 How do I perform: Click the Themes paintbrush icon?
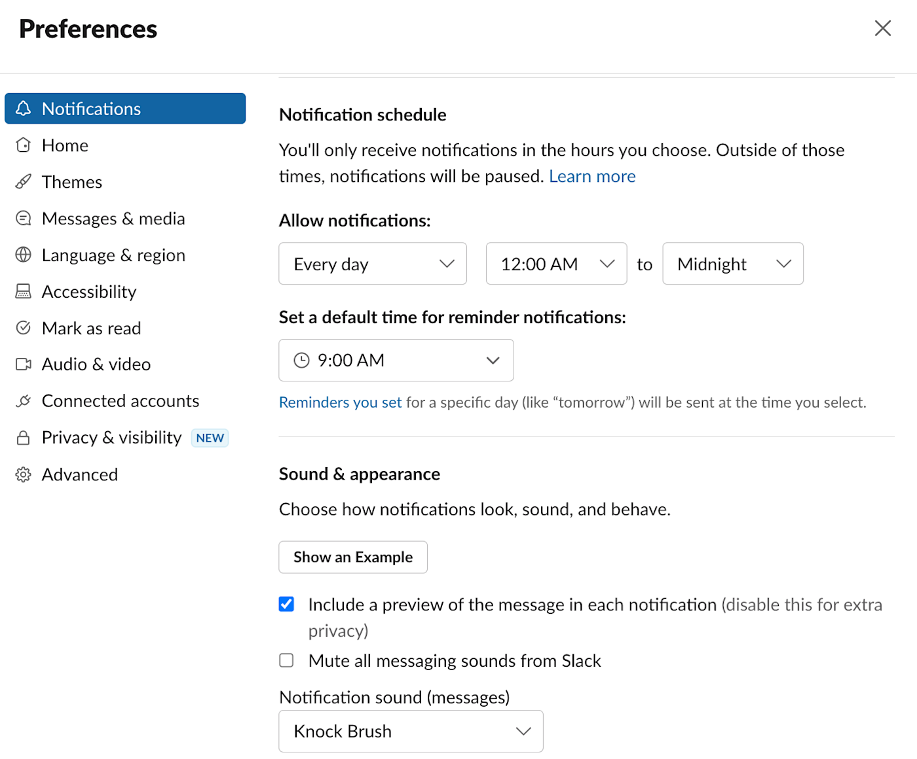(24, 182)
